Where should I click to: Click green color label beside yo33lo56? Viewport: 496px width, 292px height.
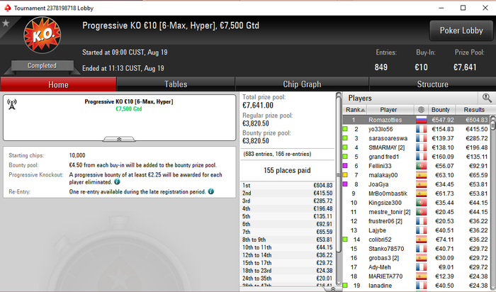point(345,129)
